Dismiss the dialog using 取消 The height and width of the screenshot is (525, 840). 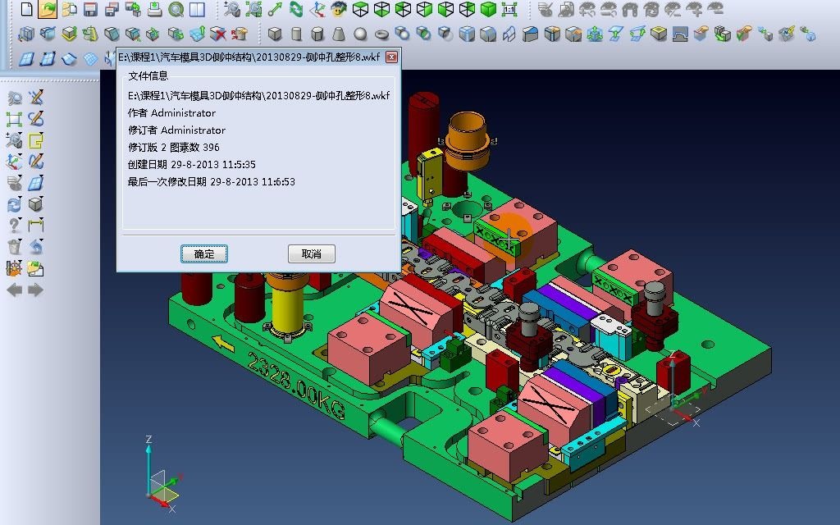311,254
